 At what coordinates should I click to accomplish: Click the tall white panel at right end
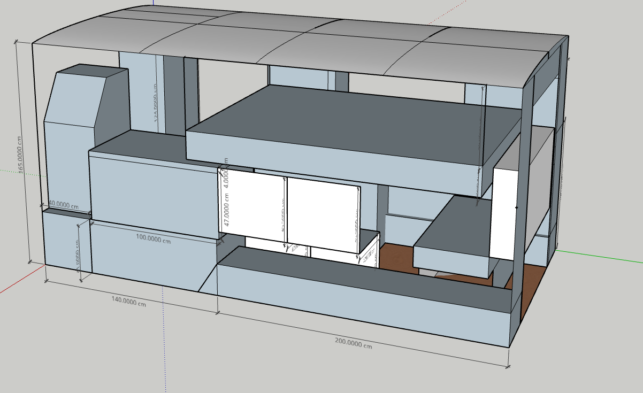click(504, 214)
